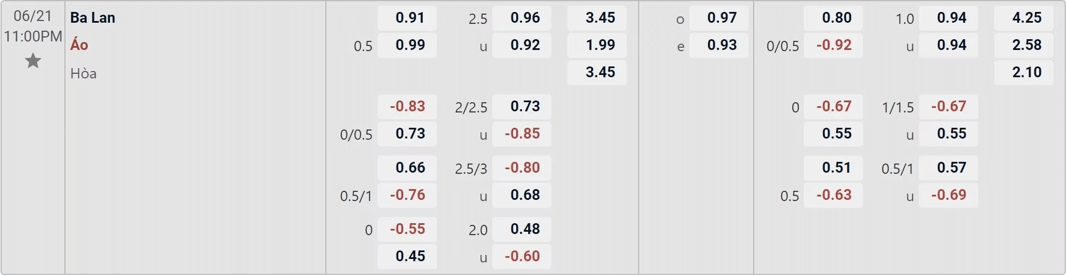This screenshot has width=1067, height=276.
Task: Select first-half draw odds 2.10
Action: coord(1024,72)
